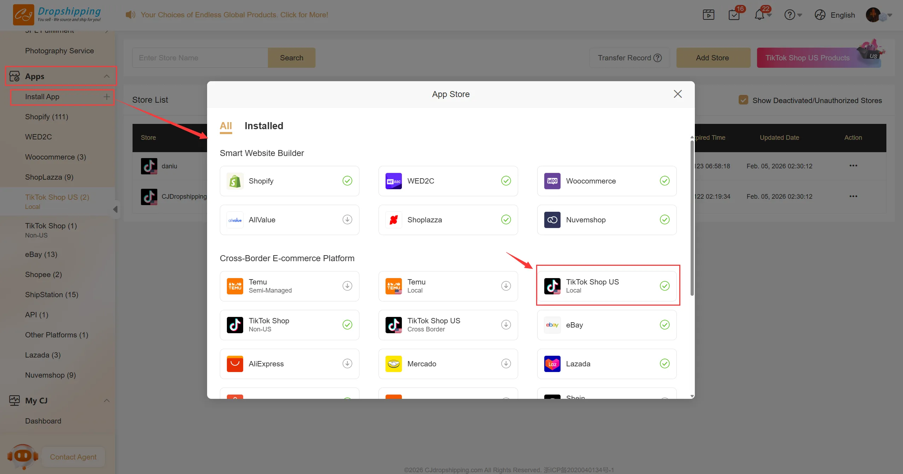Collapse the My CJ section
Screen dimensions: 903x474
106,401
